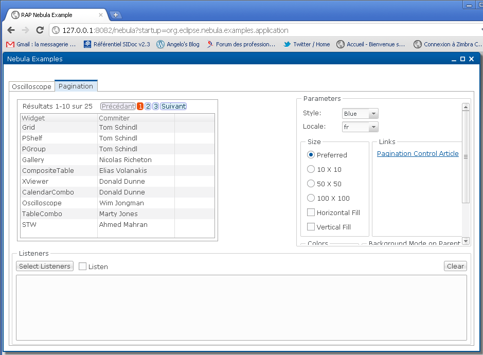The image size is (483, 355).
Task: Click the Select Listeners button
Action: (45, 267)
